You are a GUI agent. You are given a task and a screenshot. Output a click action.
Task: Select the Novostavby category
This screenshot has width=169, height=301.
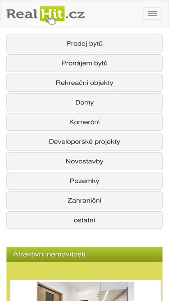point(85,161)
